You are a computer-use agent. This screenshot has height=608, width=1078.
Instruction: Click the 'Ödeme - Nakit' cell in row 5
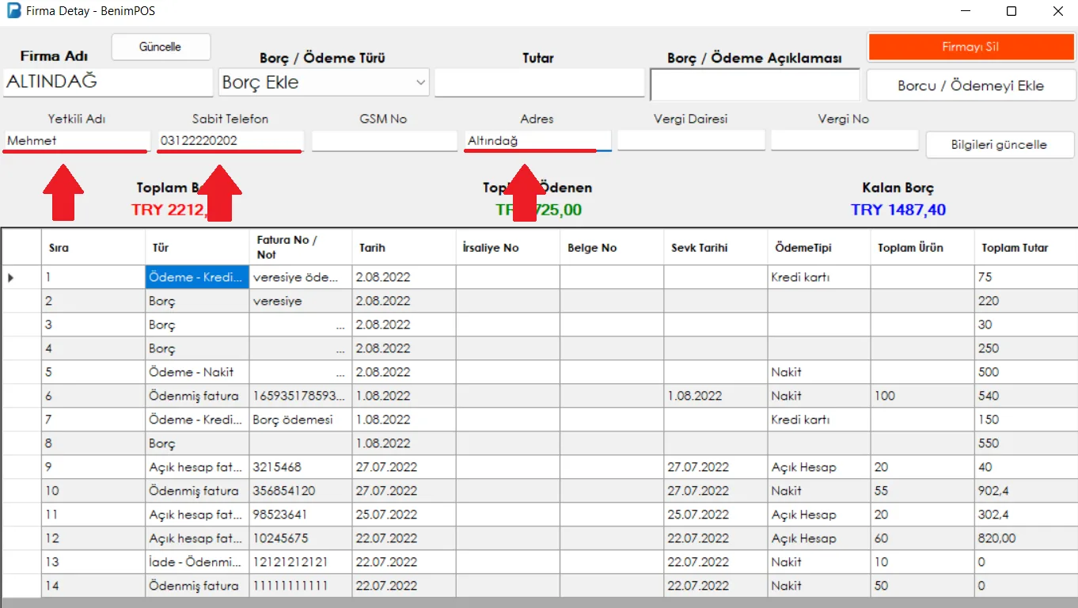click(x=197, y=372)
